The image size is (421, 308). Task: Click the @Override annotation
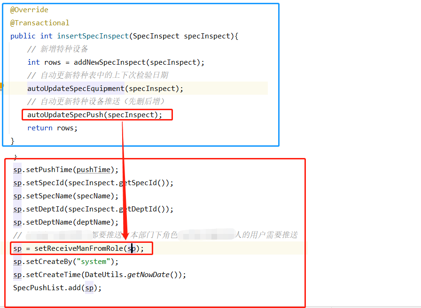pos(29,10)
